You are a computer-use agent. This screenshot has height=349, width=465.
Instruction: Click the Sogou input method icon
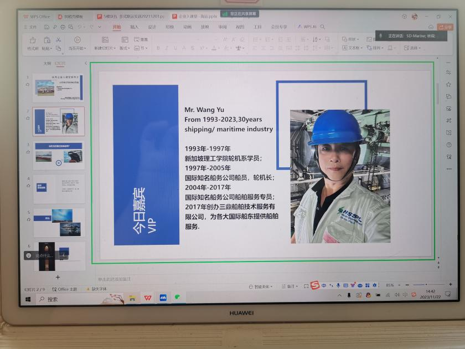[314, 285]
